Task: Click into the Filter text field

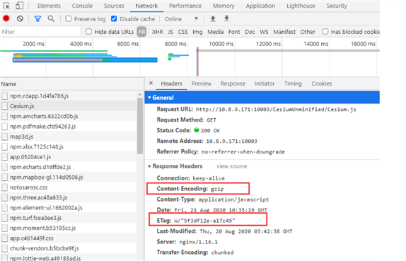Action: [40, 32]
